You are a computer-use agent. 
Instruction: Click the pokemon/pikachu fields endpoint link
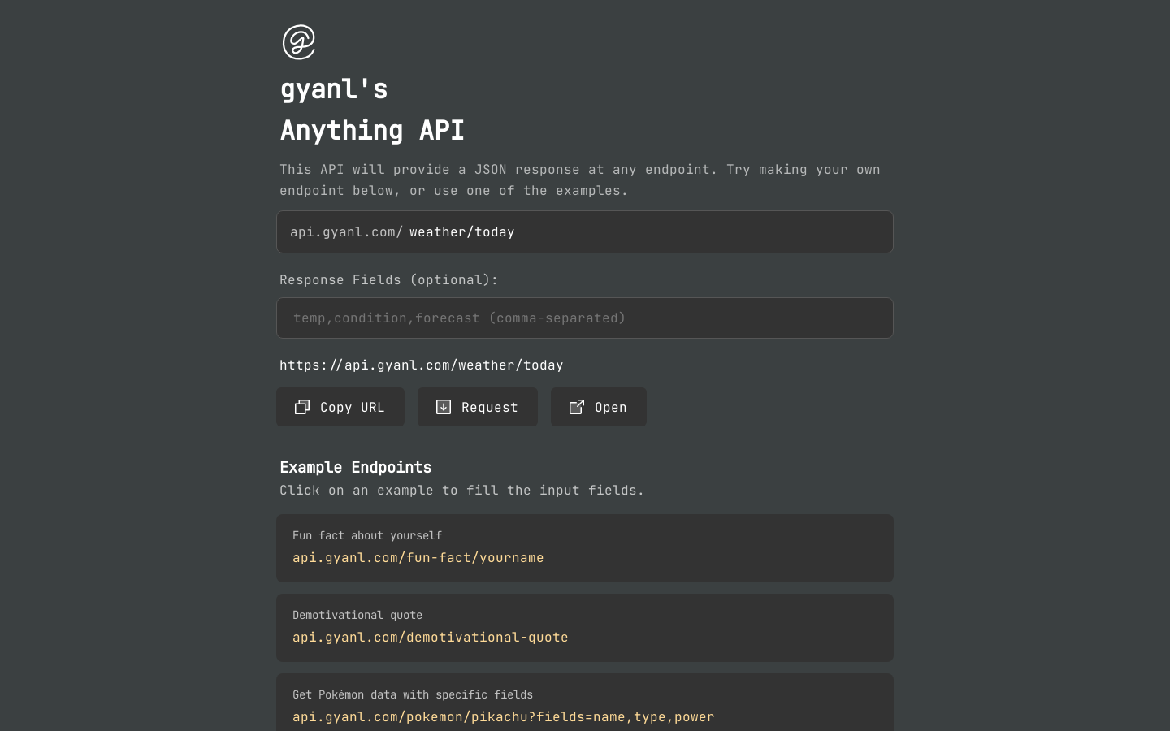tap(504, 716)
